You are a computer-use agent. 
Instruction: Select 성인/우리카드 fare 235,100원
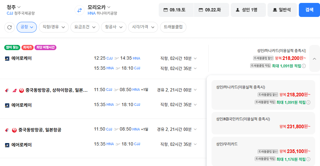point(263,151)
